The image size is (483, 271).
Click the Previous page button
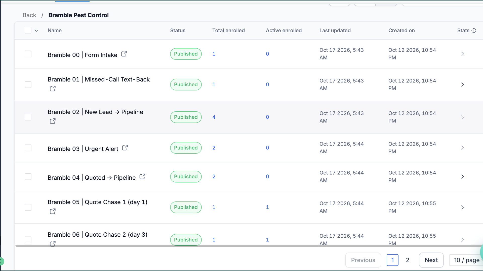[363, 260]
